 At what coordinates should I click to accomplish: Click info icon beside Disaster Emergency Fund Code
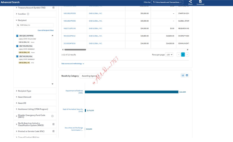click(53, 116)
